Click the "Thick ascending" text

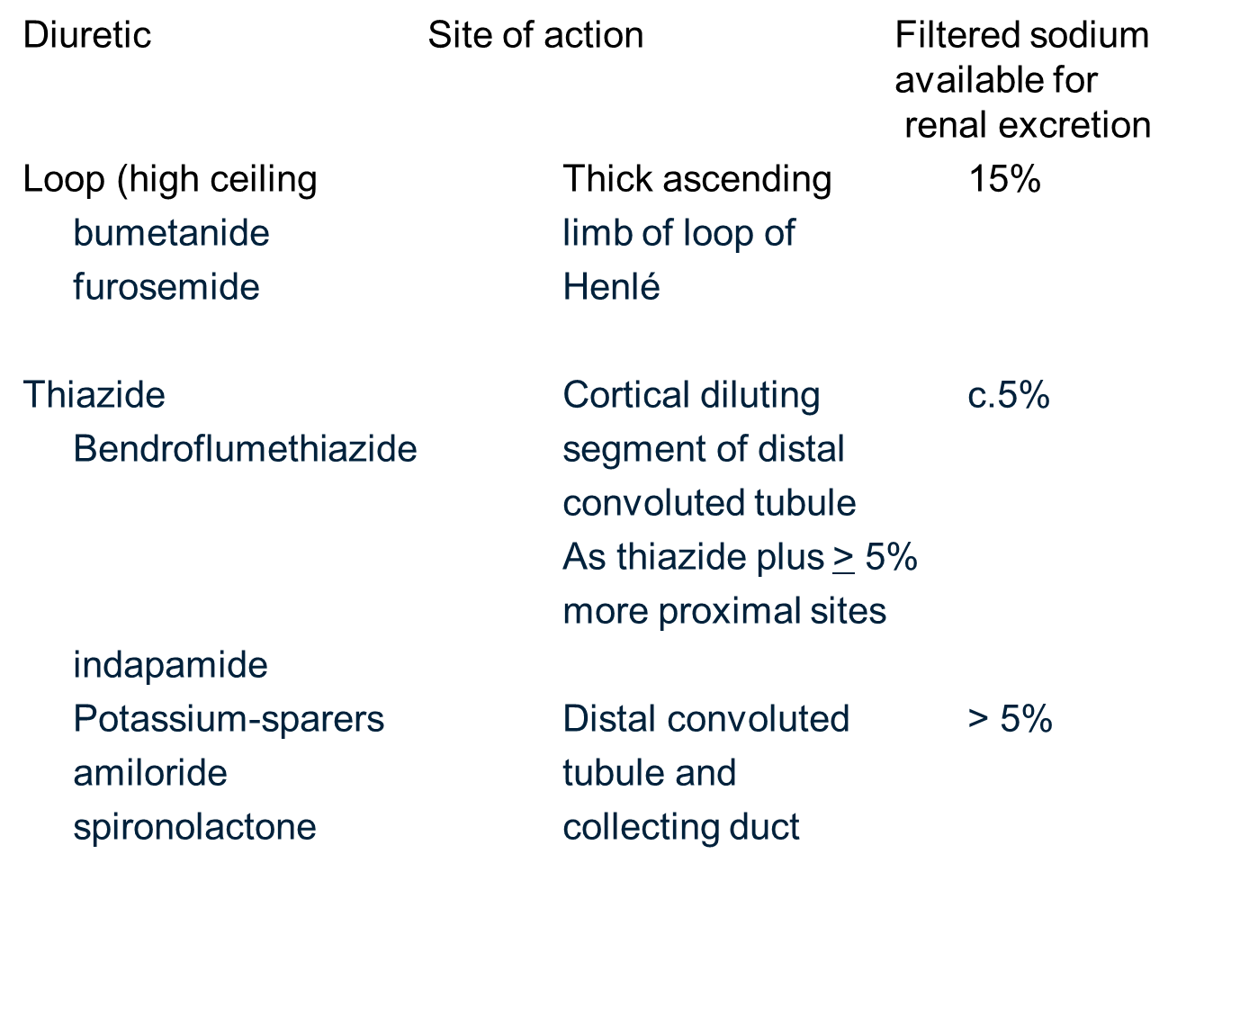pos(696,179)
